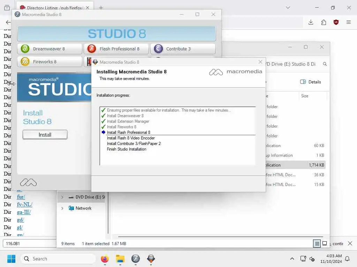Screen dimensions: 357x267
Task: Click Finish Studio Installation step
Action: coord(127,149)
